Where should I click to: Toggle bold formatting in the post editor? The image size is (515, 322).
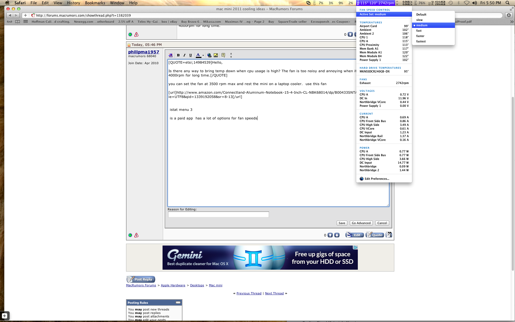point(178,55)
